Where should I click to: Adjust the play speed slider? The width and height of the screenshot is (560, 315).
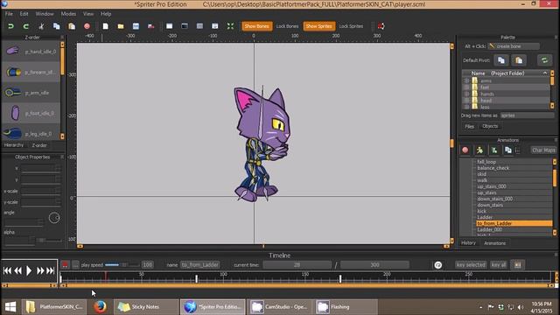pos(122,264)
